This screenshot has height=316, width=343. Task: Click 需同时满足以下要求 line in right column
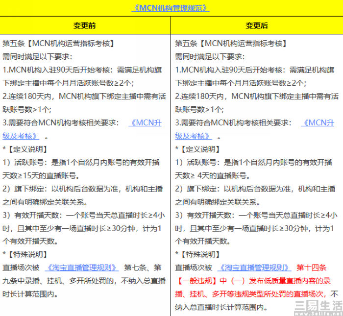pyautogui.click(x=210, y=56)
